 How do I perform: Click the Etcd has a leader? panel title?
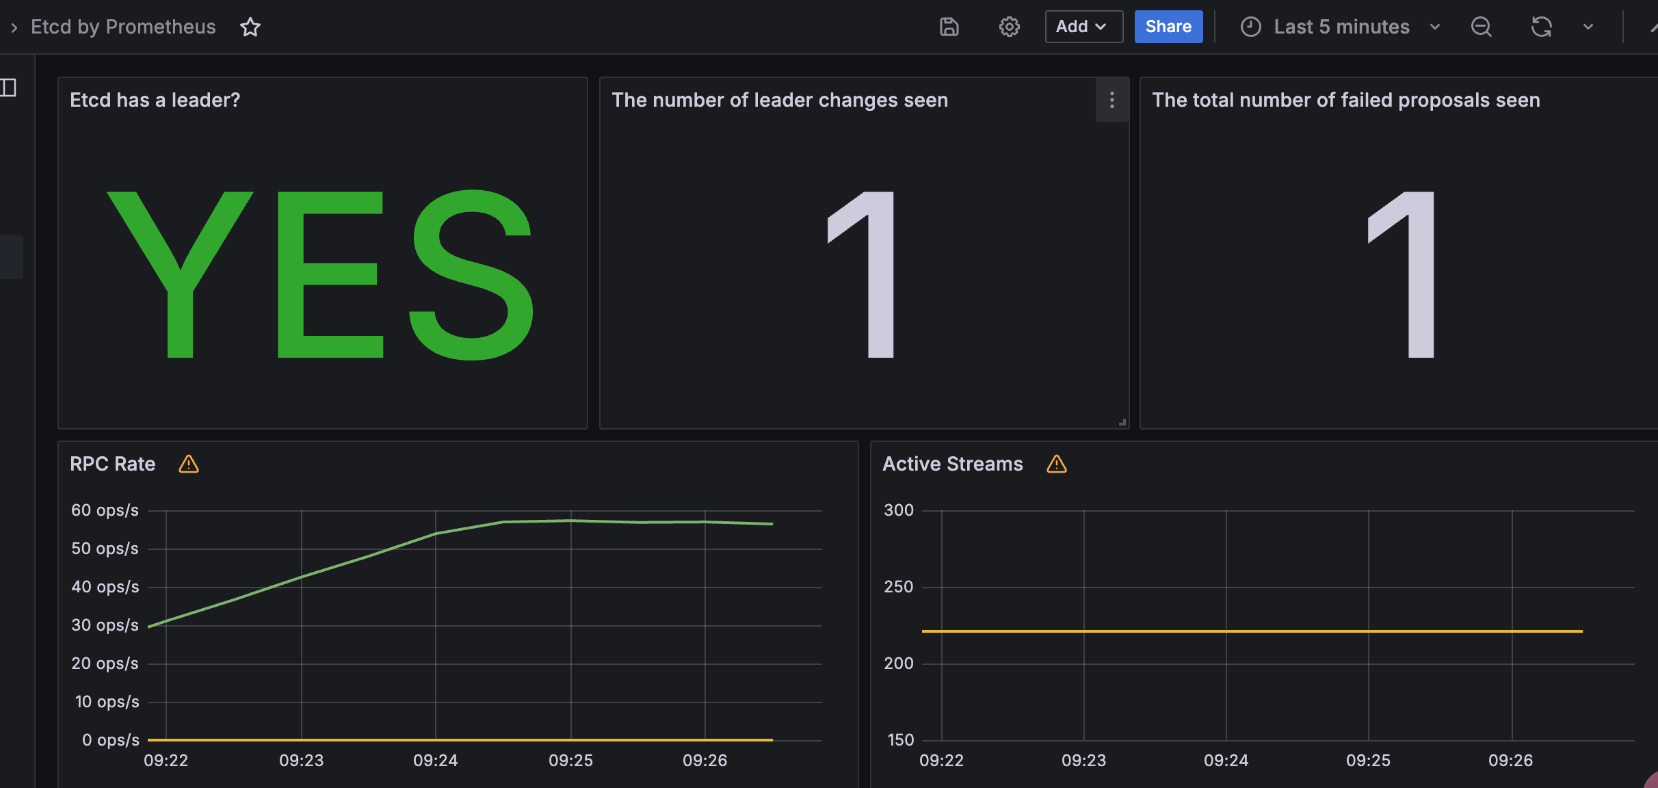pos(155,101)
